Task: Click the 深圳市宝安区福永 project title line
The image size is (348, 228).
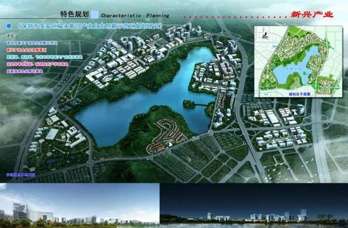Action: point(89,26)
